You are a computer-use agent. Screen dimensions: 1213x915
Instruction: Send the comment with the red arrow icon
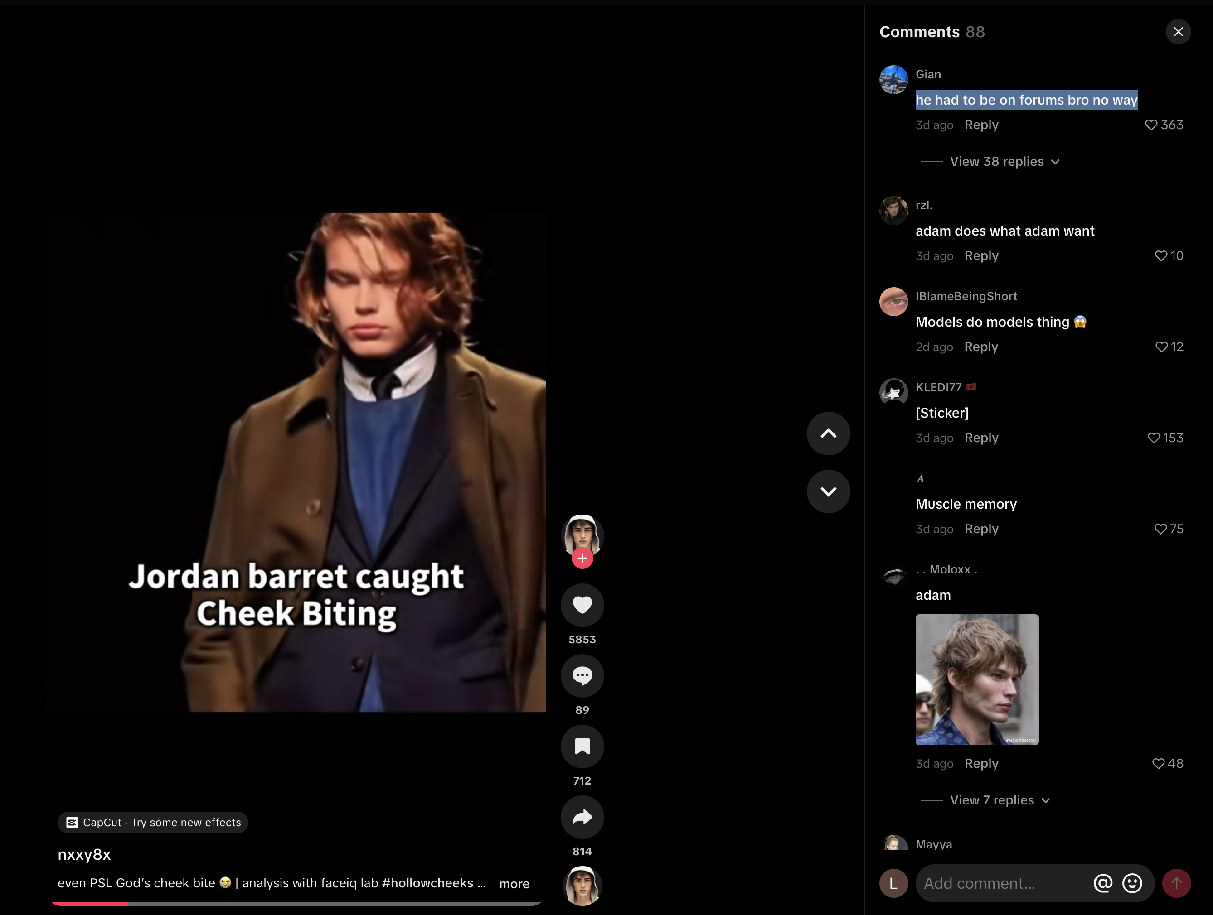click(x=1177, y=883)
